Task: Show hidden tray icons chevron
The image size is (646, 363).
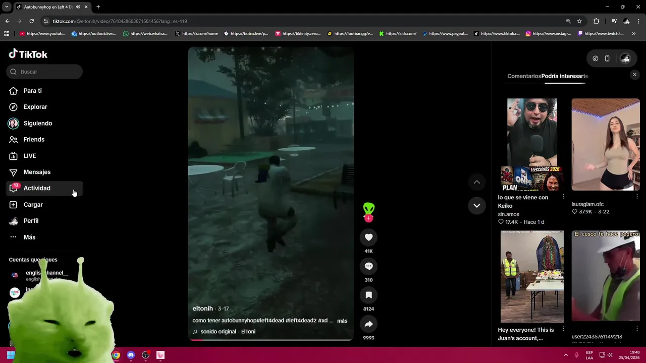Action: tap(565, 355)
